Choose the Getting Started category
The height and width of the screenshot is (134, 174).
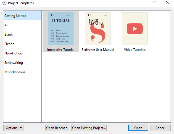pyautogui.click(x=22, y=16)
